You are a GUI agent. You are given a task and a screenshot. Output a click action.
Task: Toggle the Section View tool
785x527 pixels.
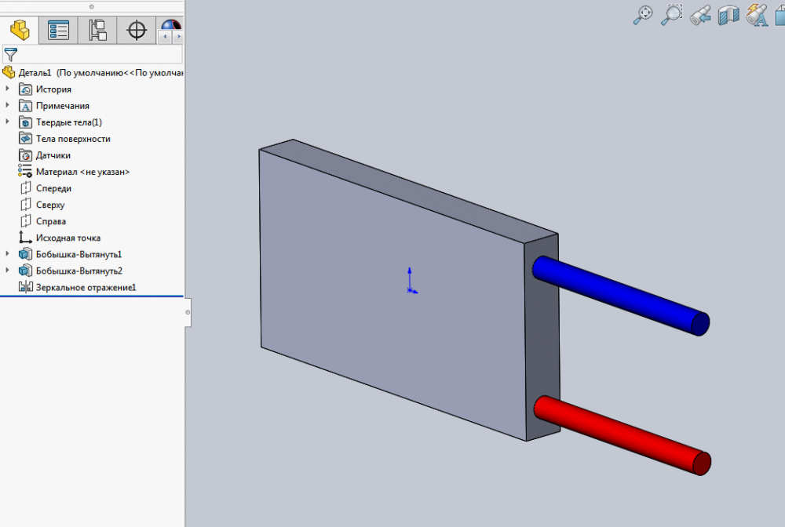728,15
